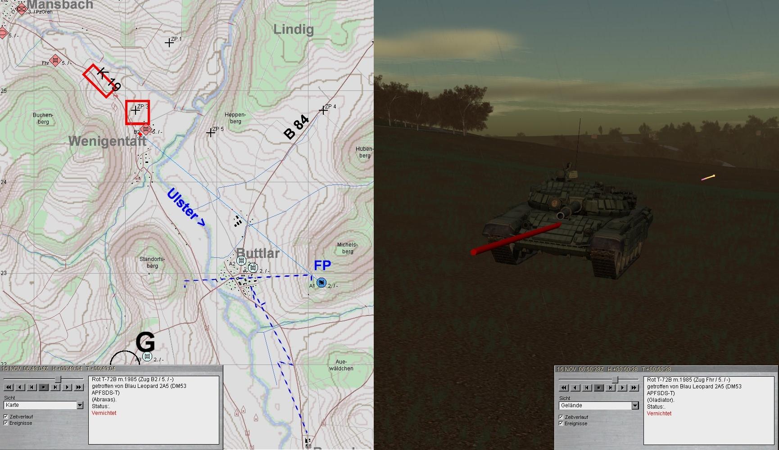Image resolution: width=779 pixels, height=450 pixels.
Task: Toggle Zeitverlauf checkbox in the Gelände panel
Action: (561, 417)
